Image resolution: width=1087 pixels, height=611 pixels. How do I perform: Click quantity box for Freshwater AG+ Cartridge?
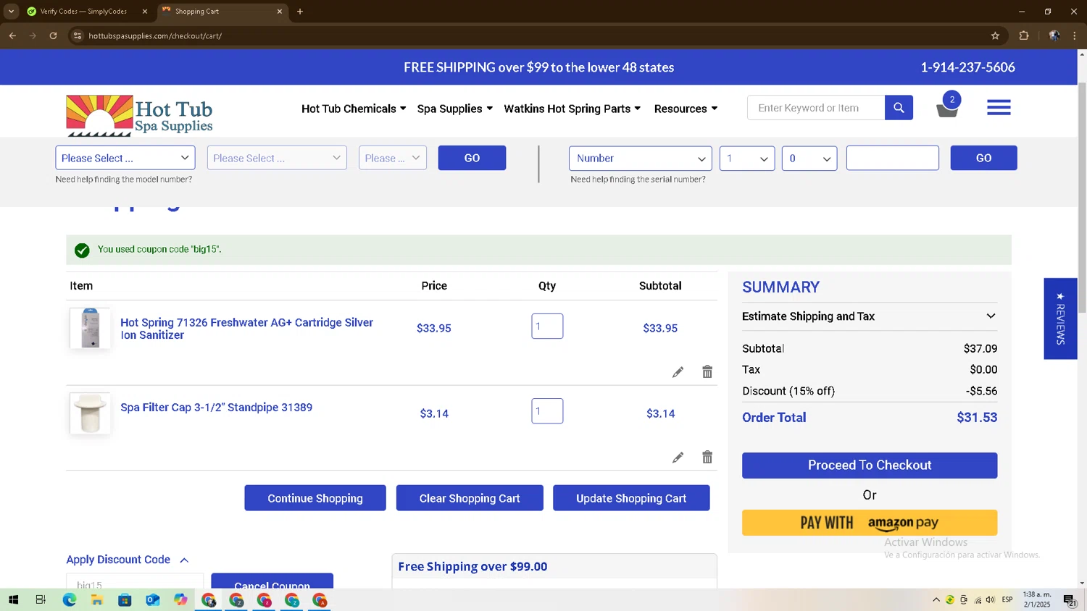click(x=547, y=326)
